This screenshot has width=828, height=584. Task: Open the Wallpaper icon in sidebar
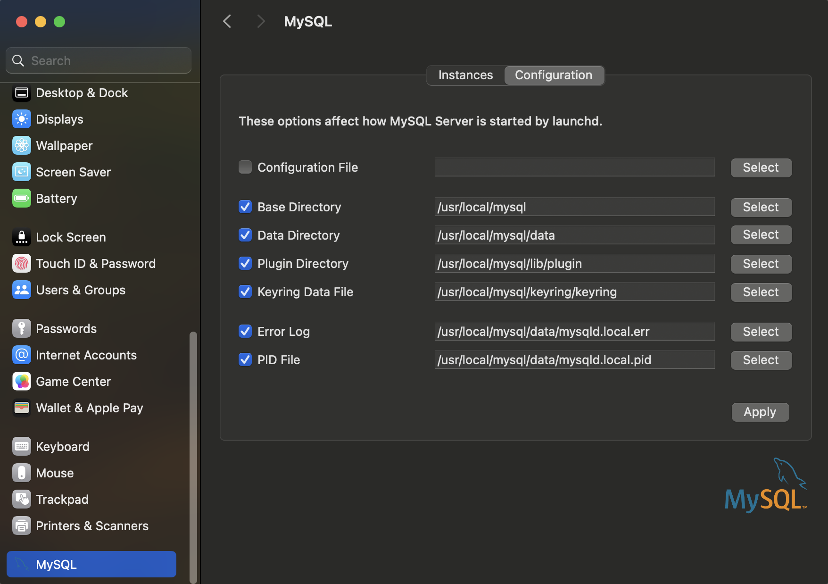pos(22,146)
